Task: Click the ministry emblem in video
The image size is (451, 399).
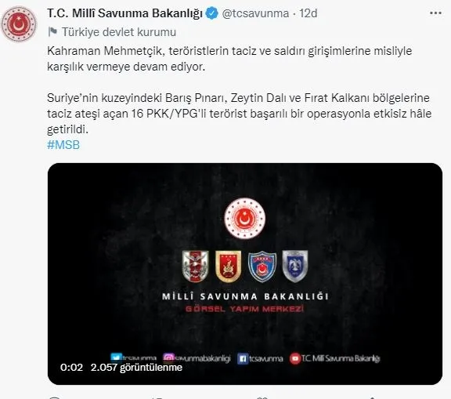Action: point(245,218)
